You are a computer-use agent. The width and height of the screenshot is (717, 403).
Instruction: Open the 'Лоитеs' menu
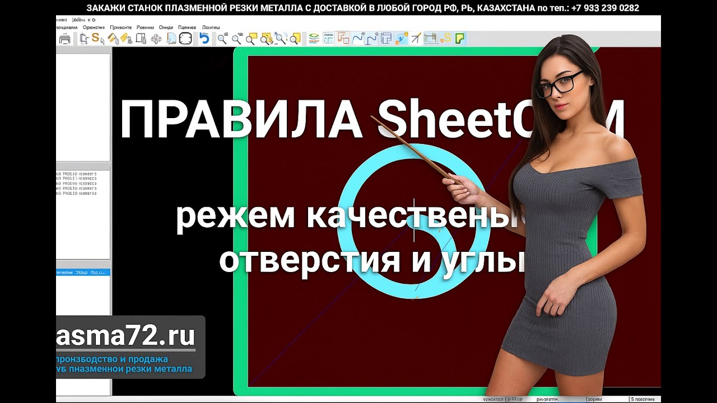[211, 27]
